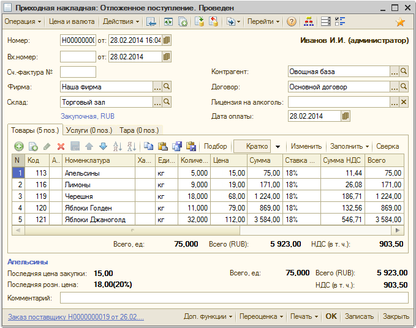Click the paste-with-disk icon before Подбор

191,146
